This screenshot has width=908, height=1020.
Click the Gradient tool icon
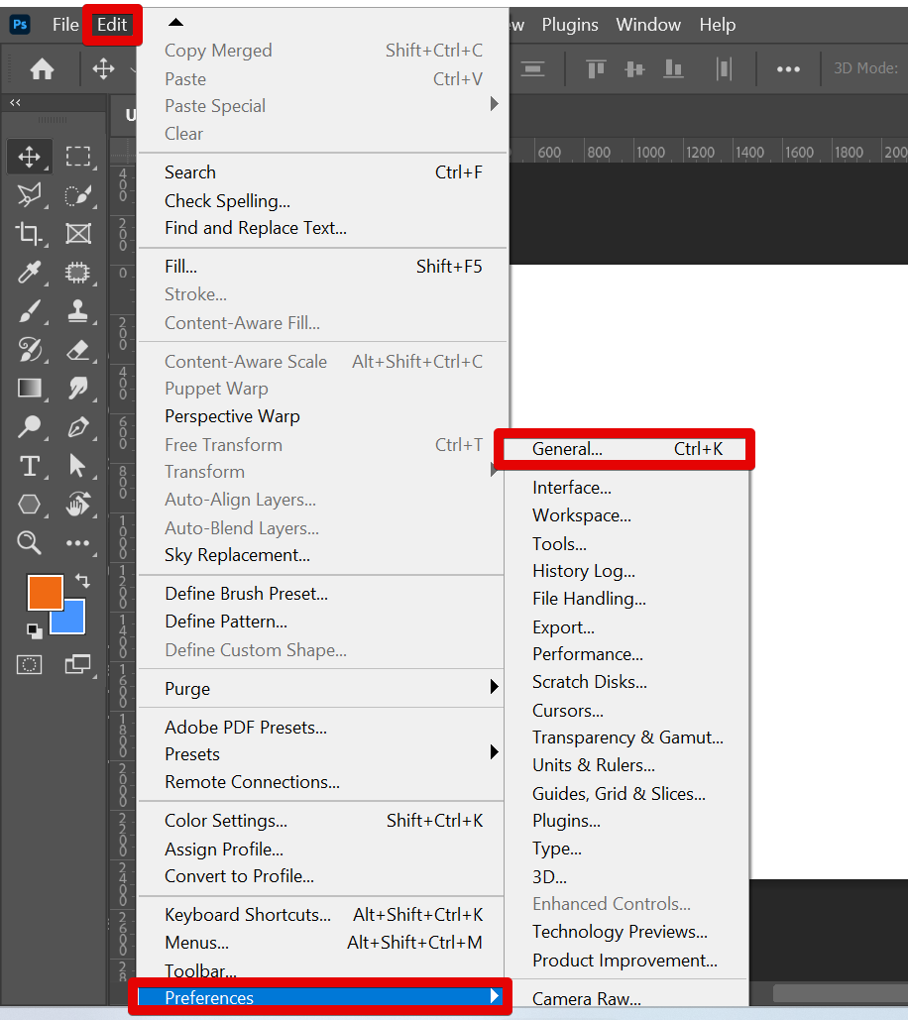[30, 389]
